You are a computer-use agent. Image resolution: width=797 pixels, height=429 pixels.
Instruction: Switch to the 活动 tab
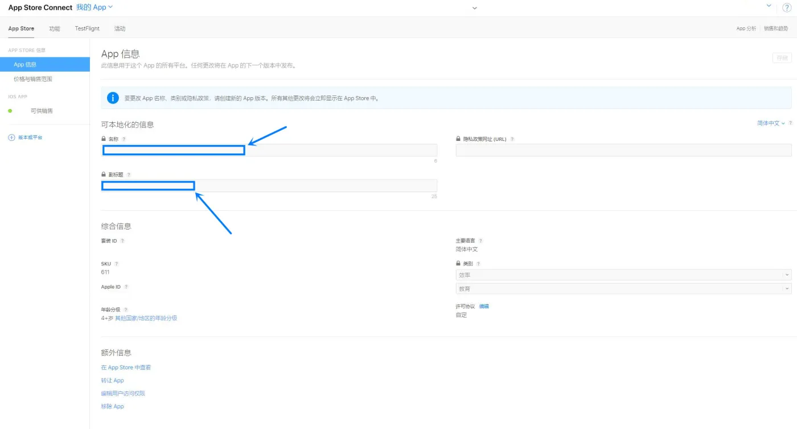(120, 28)
